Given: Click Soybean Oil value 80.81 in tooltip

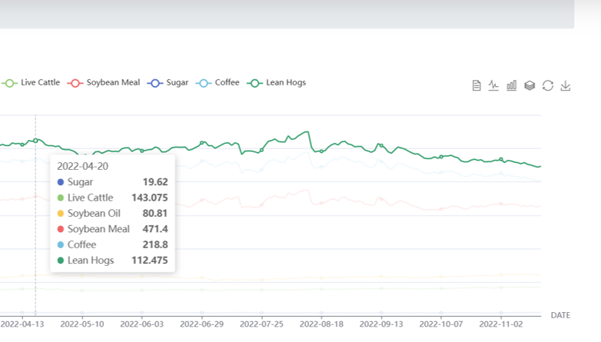Looking at the screenshot, I should (155, 214).
